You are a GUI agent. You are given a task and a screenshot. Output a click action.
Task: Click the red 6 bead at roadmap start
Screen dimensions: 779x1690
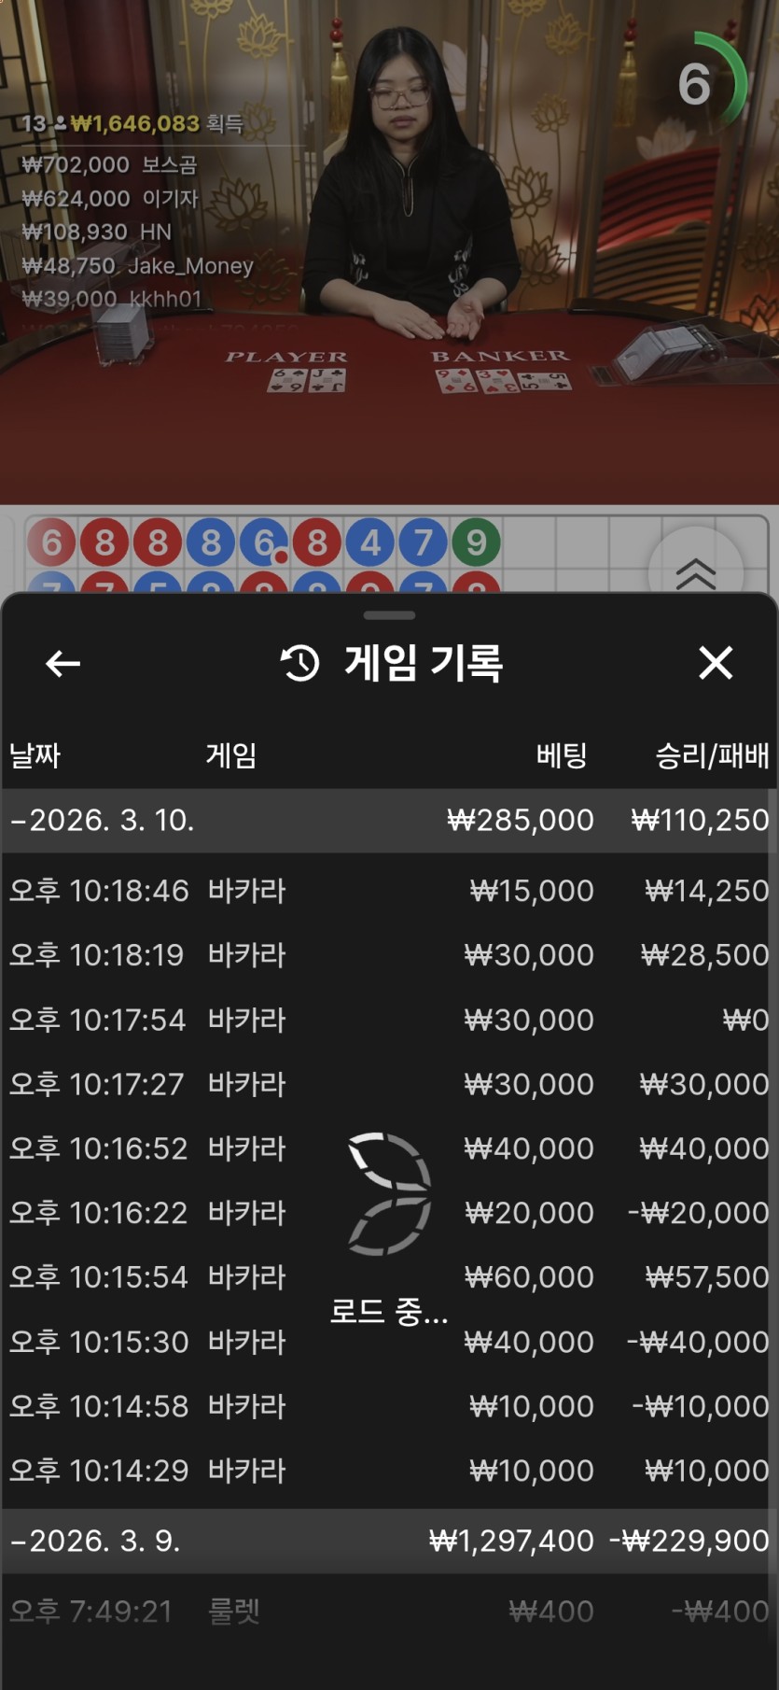point(51,542)
